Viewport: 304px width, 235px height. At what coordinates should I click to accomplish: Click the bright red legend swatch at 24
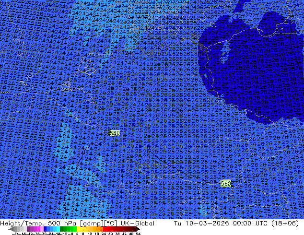[105, 229]
